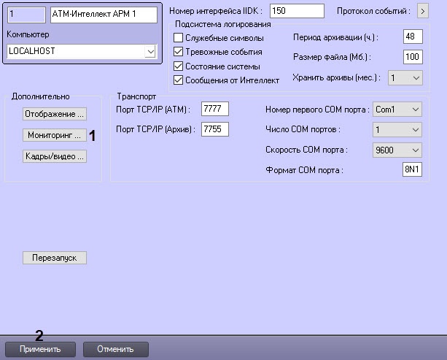
Task: Open the Протокол событий arrow button
Action: point(422,12)
